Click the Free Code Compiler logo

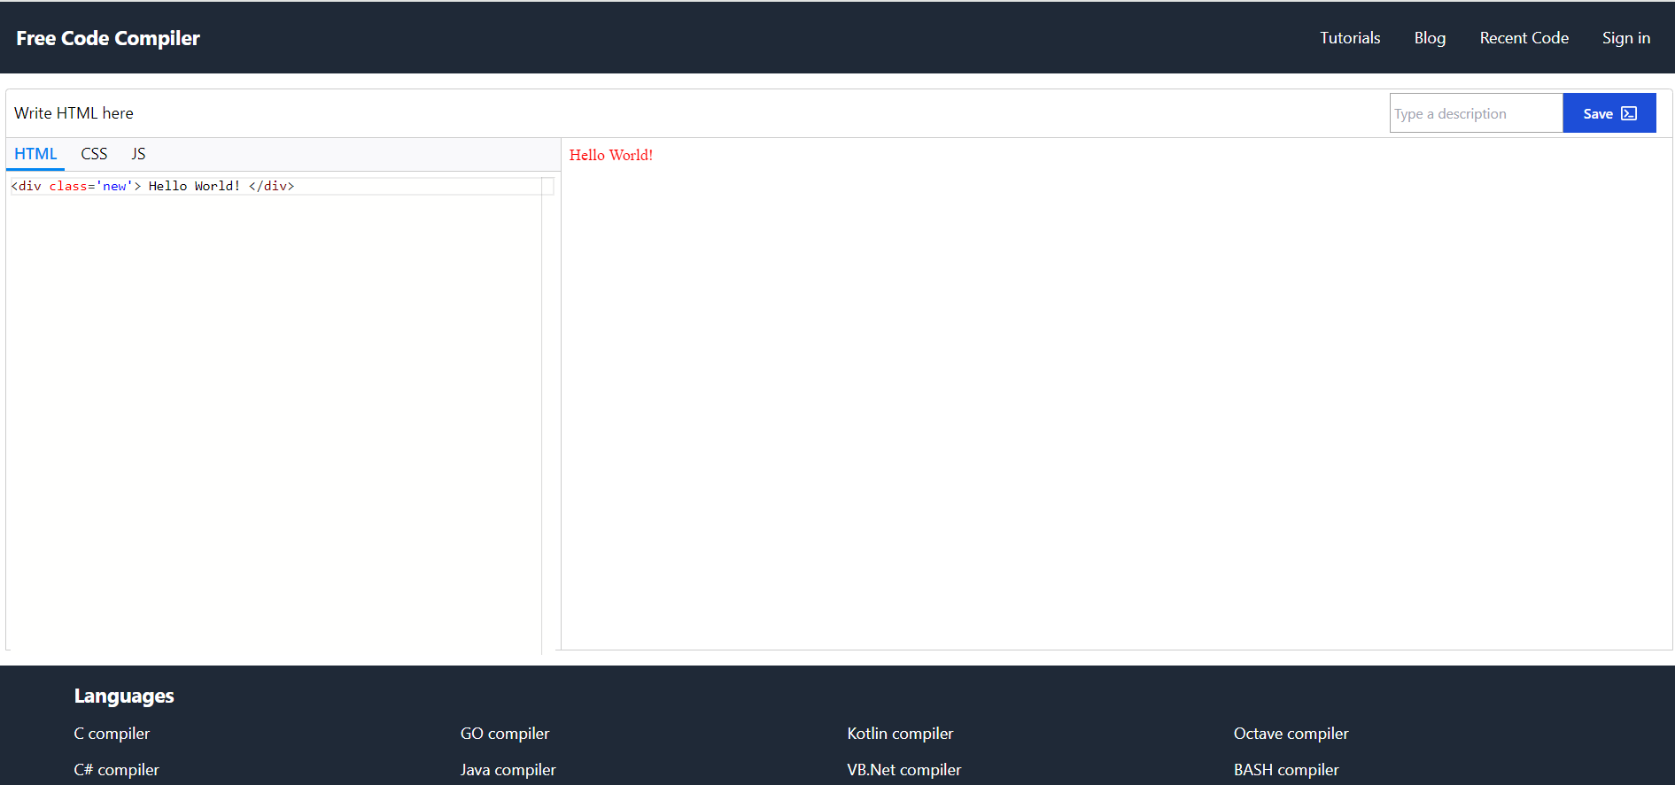click(108, 38)
